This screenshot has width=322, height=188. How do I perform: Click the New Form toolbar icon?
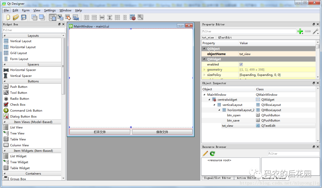point(8,18)
